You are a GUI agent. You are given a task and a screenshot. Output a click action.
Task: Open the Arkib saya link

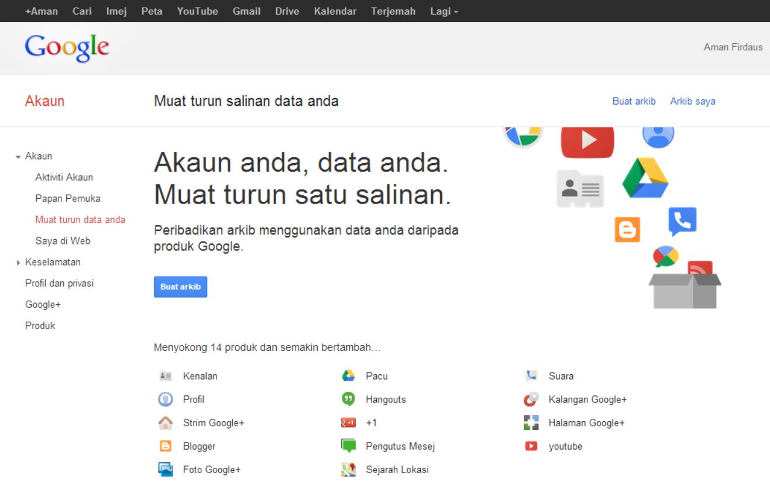[693, 101]
